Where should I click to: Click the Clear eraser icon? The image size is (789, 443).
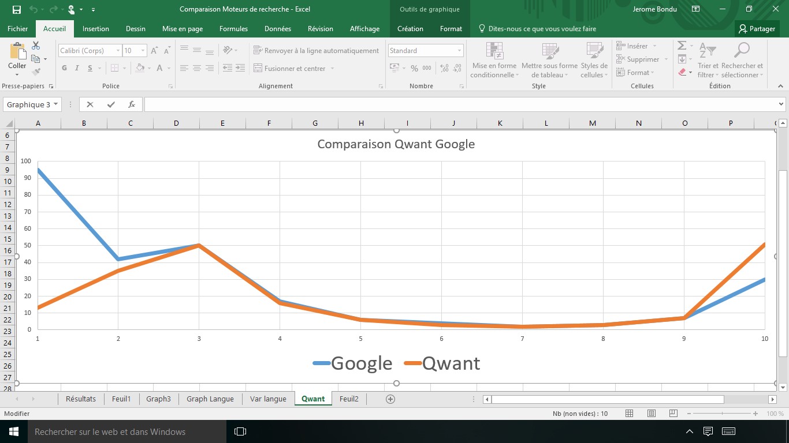click(682, 72)
